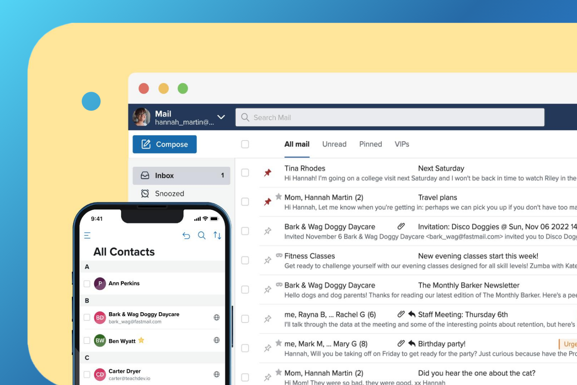The width and height of the screenshot is (577, 385).
Task: Open the Snoozed folder
Action: click(x=182, y=194)
